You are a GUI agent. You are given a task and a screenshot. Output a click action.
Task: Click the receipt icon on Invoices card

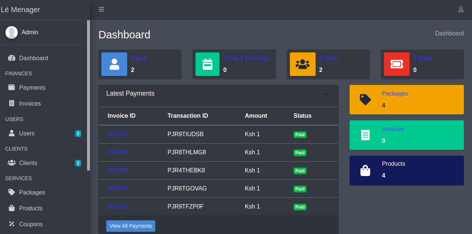tap(365, 135)
